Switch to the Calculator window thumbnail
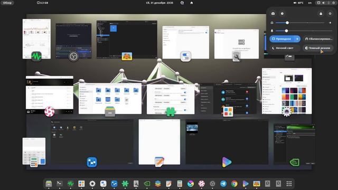338x190 pixels. click(34, 151)
